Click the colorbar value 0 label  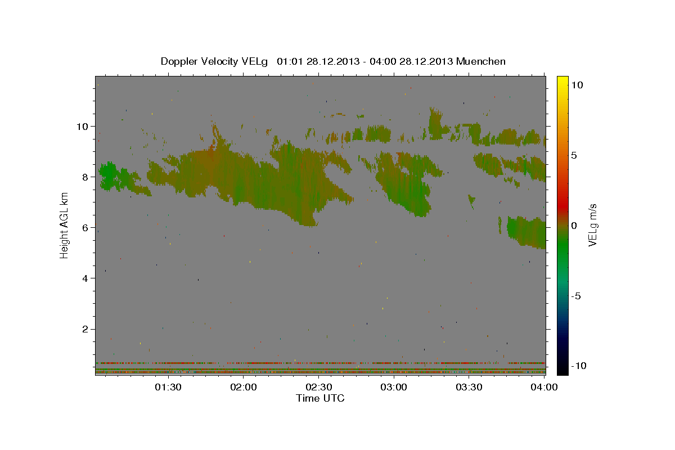[574, 226]
